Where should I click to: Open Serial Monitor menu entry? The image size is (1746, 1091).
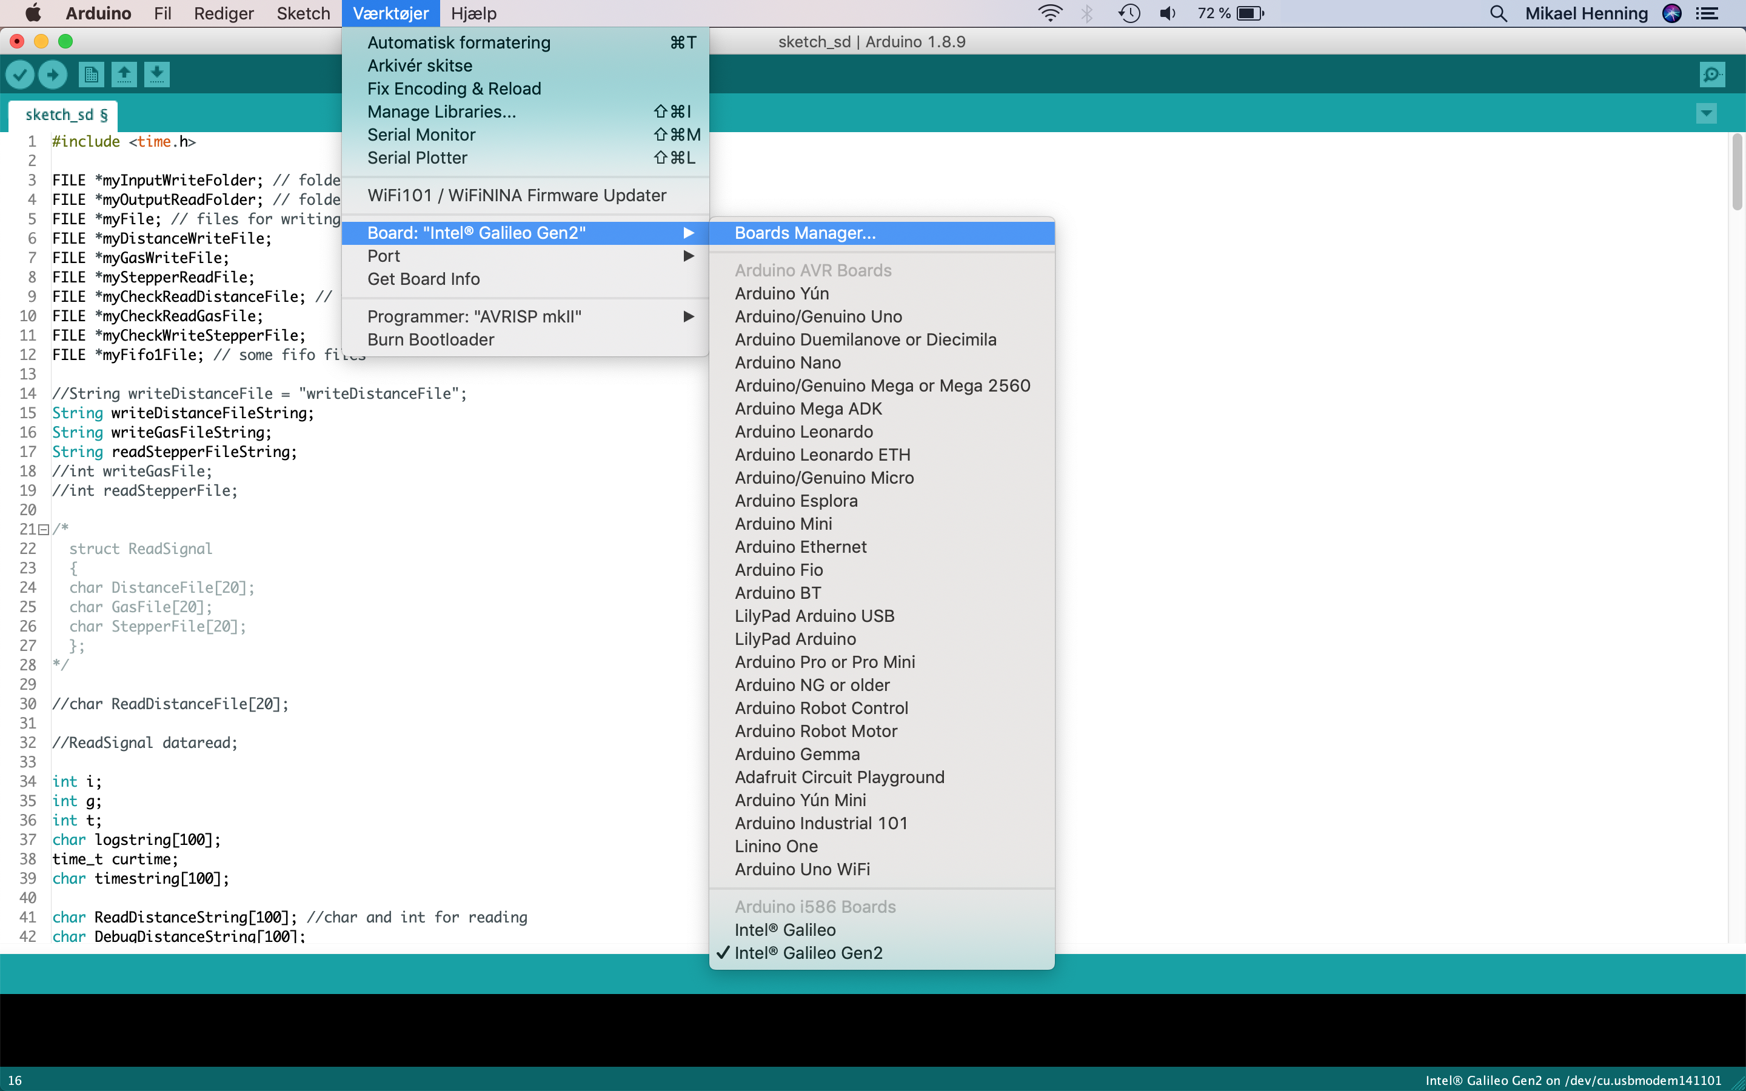point(525,135)
